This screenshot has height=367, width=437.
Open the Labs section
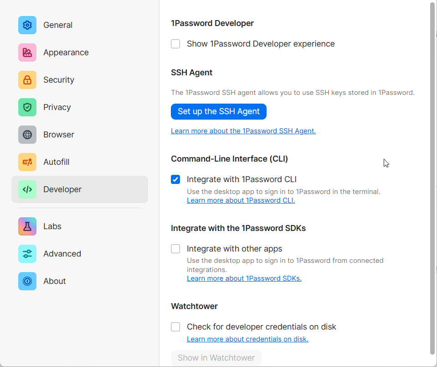click(x=80, y=226)
